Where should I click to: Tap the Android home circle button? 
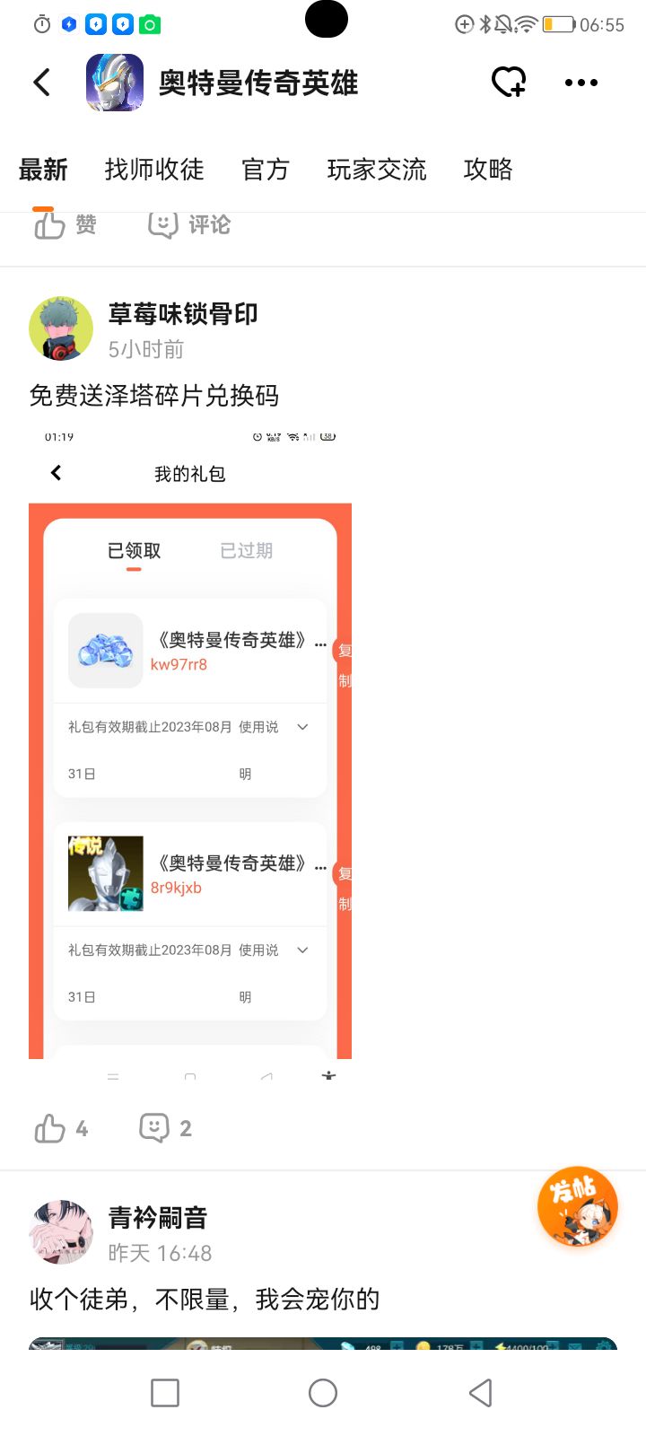pyautogui.click(x=323, y=1393)
